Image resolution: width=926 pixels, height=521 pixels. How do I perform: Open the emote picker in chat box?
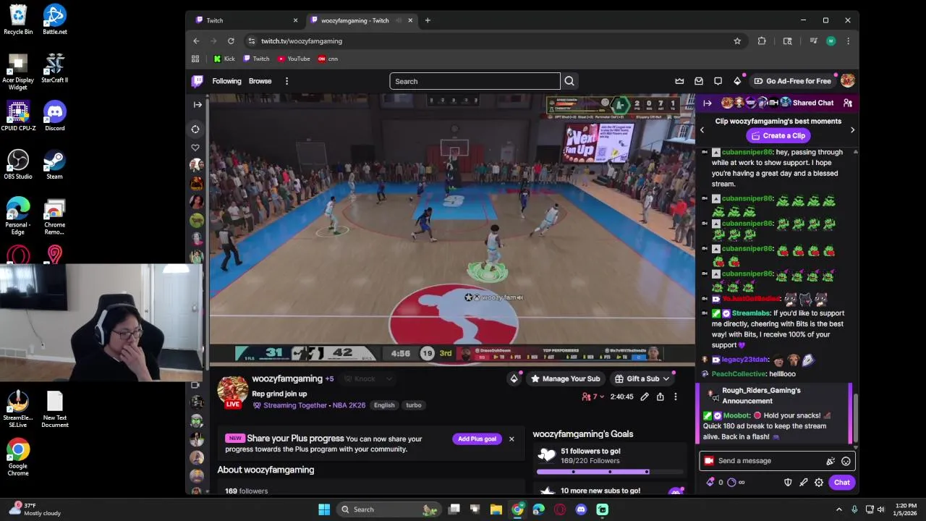click(x=846, y=461)
